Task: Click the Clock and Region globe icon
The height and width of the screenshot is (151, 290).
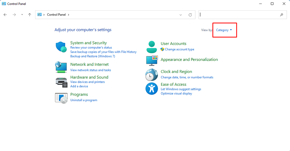Action: pyautogui.click(x=151, y=75)
